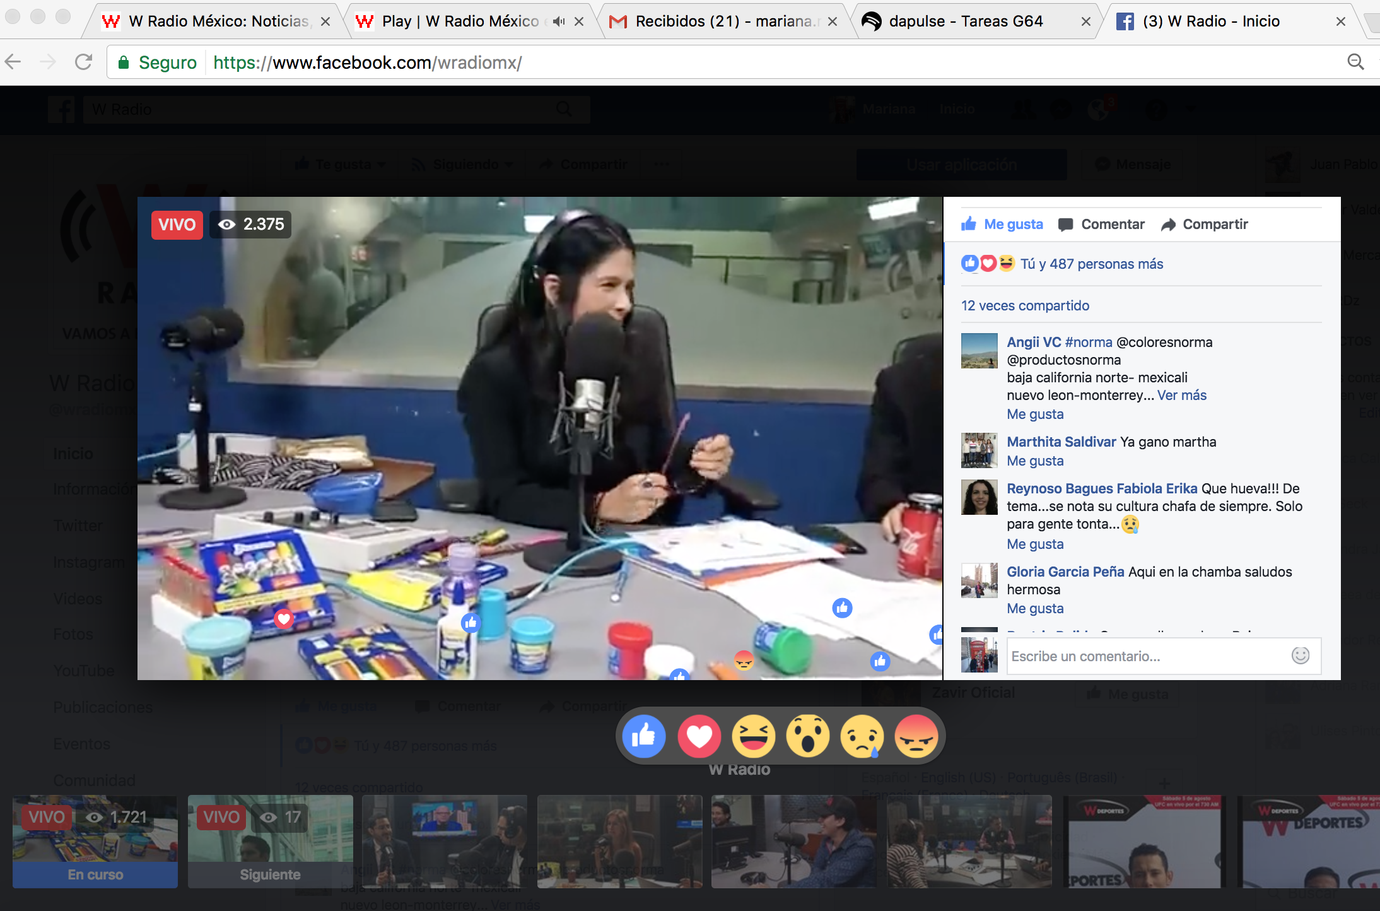Toggle Me gusta on the live video
This screenshot has width=1380, height=911.
point(1002,224)
